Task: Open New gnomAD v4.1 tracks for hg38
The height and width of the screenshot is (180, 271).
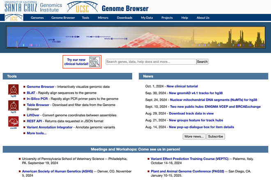Action: point(196,93)
